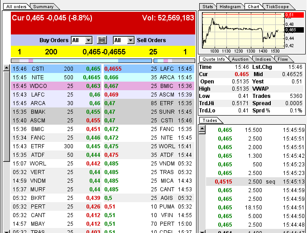Select the trade of 1.300 at 15:45:42
Screen dimensions: 307x233
point(255,156)
